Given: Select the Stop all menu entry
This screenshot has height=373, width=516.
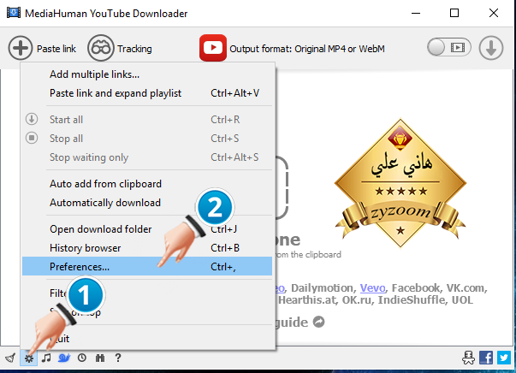Looking at the screenshot, I should point(147,139).
